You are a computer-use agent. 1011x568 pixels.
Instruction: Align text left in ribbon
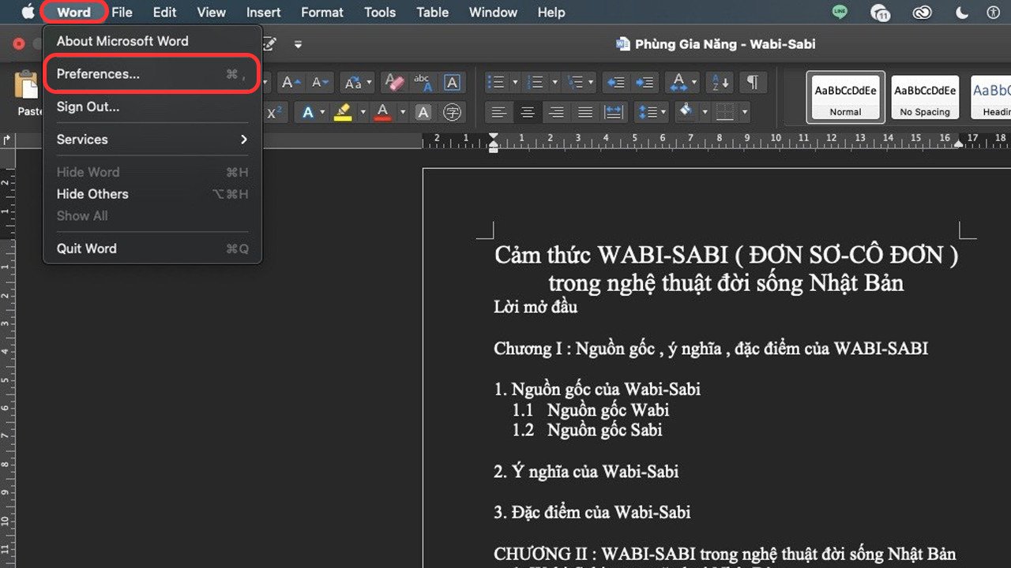click(x=498, y=113)
